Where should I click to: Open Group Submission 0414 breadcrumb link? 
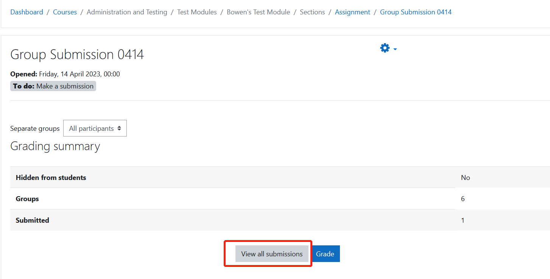coord(416,12)
